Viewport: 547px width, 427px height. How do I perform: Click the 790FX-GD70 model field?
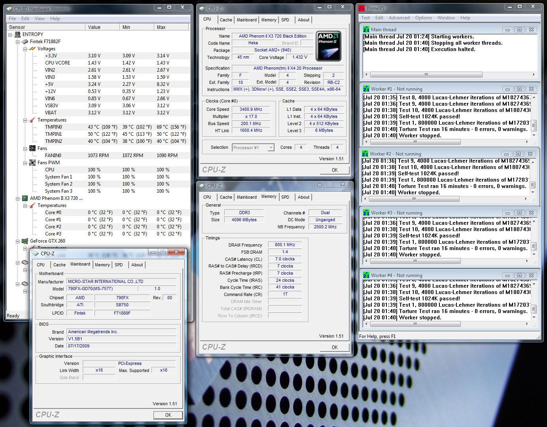click(x=102, y=288)
